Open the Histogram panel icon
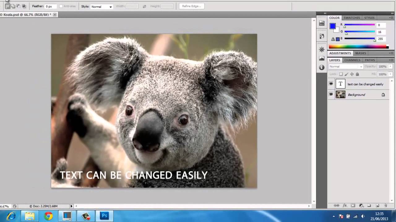The height and width of the screenshot is (222, 396). pyautogui.click(x=322, y=58)
